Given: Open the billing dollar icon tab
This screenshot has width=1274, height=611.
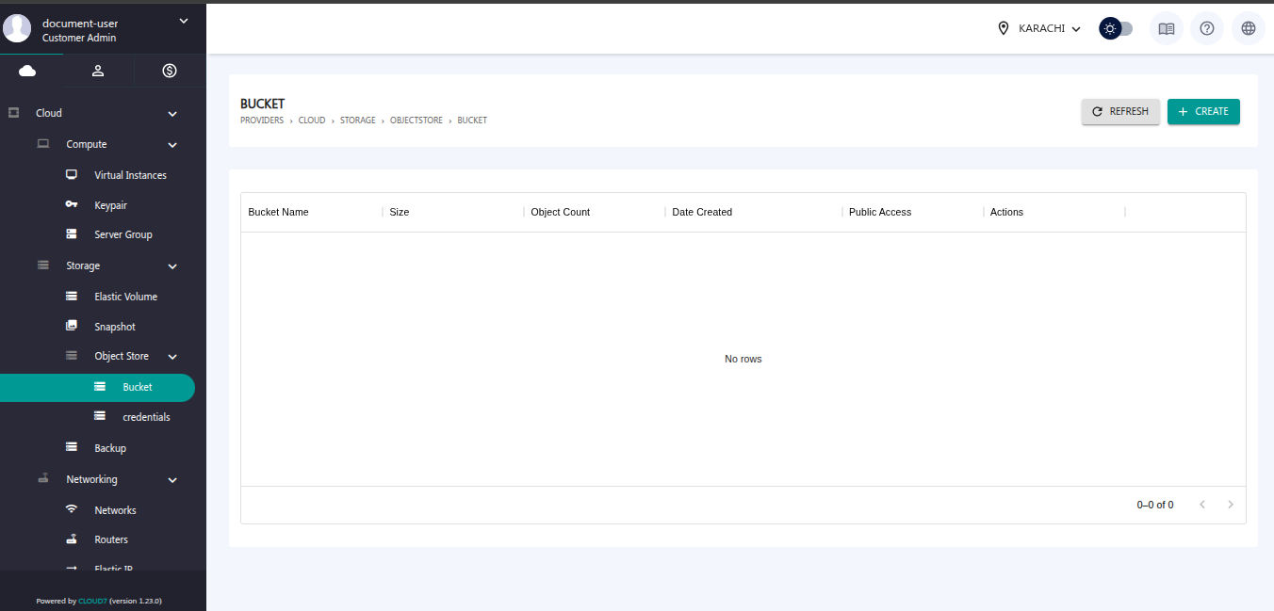Looking at the screenshot, I should tap(170, 71).
